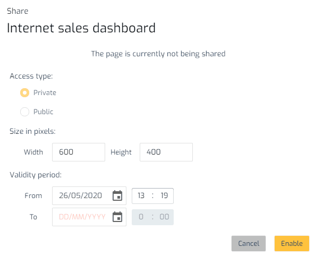Select the From time minutes value 19
Screen dimensions: 315x256
164,195
